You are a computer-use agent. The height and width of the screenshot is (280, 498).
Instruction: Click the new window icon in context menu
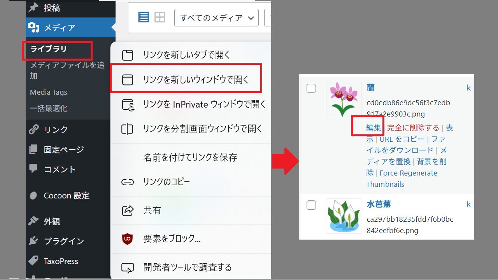click(128, 80)
